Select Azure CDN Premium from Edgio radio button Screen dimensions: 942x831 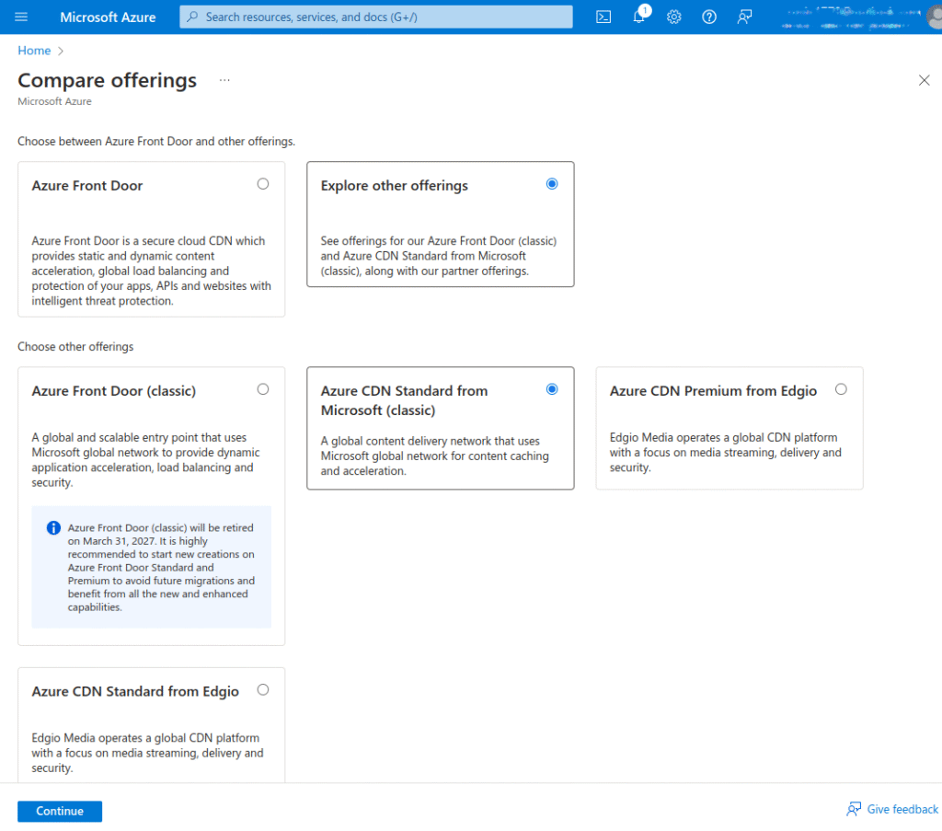point(841,389)
